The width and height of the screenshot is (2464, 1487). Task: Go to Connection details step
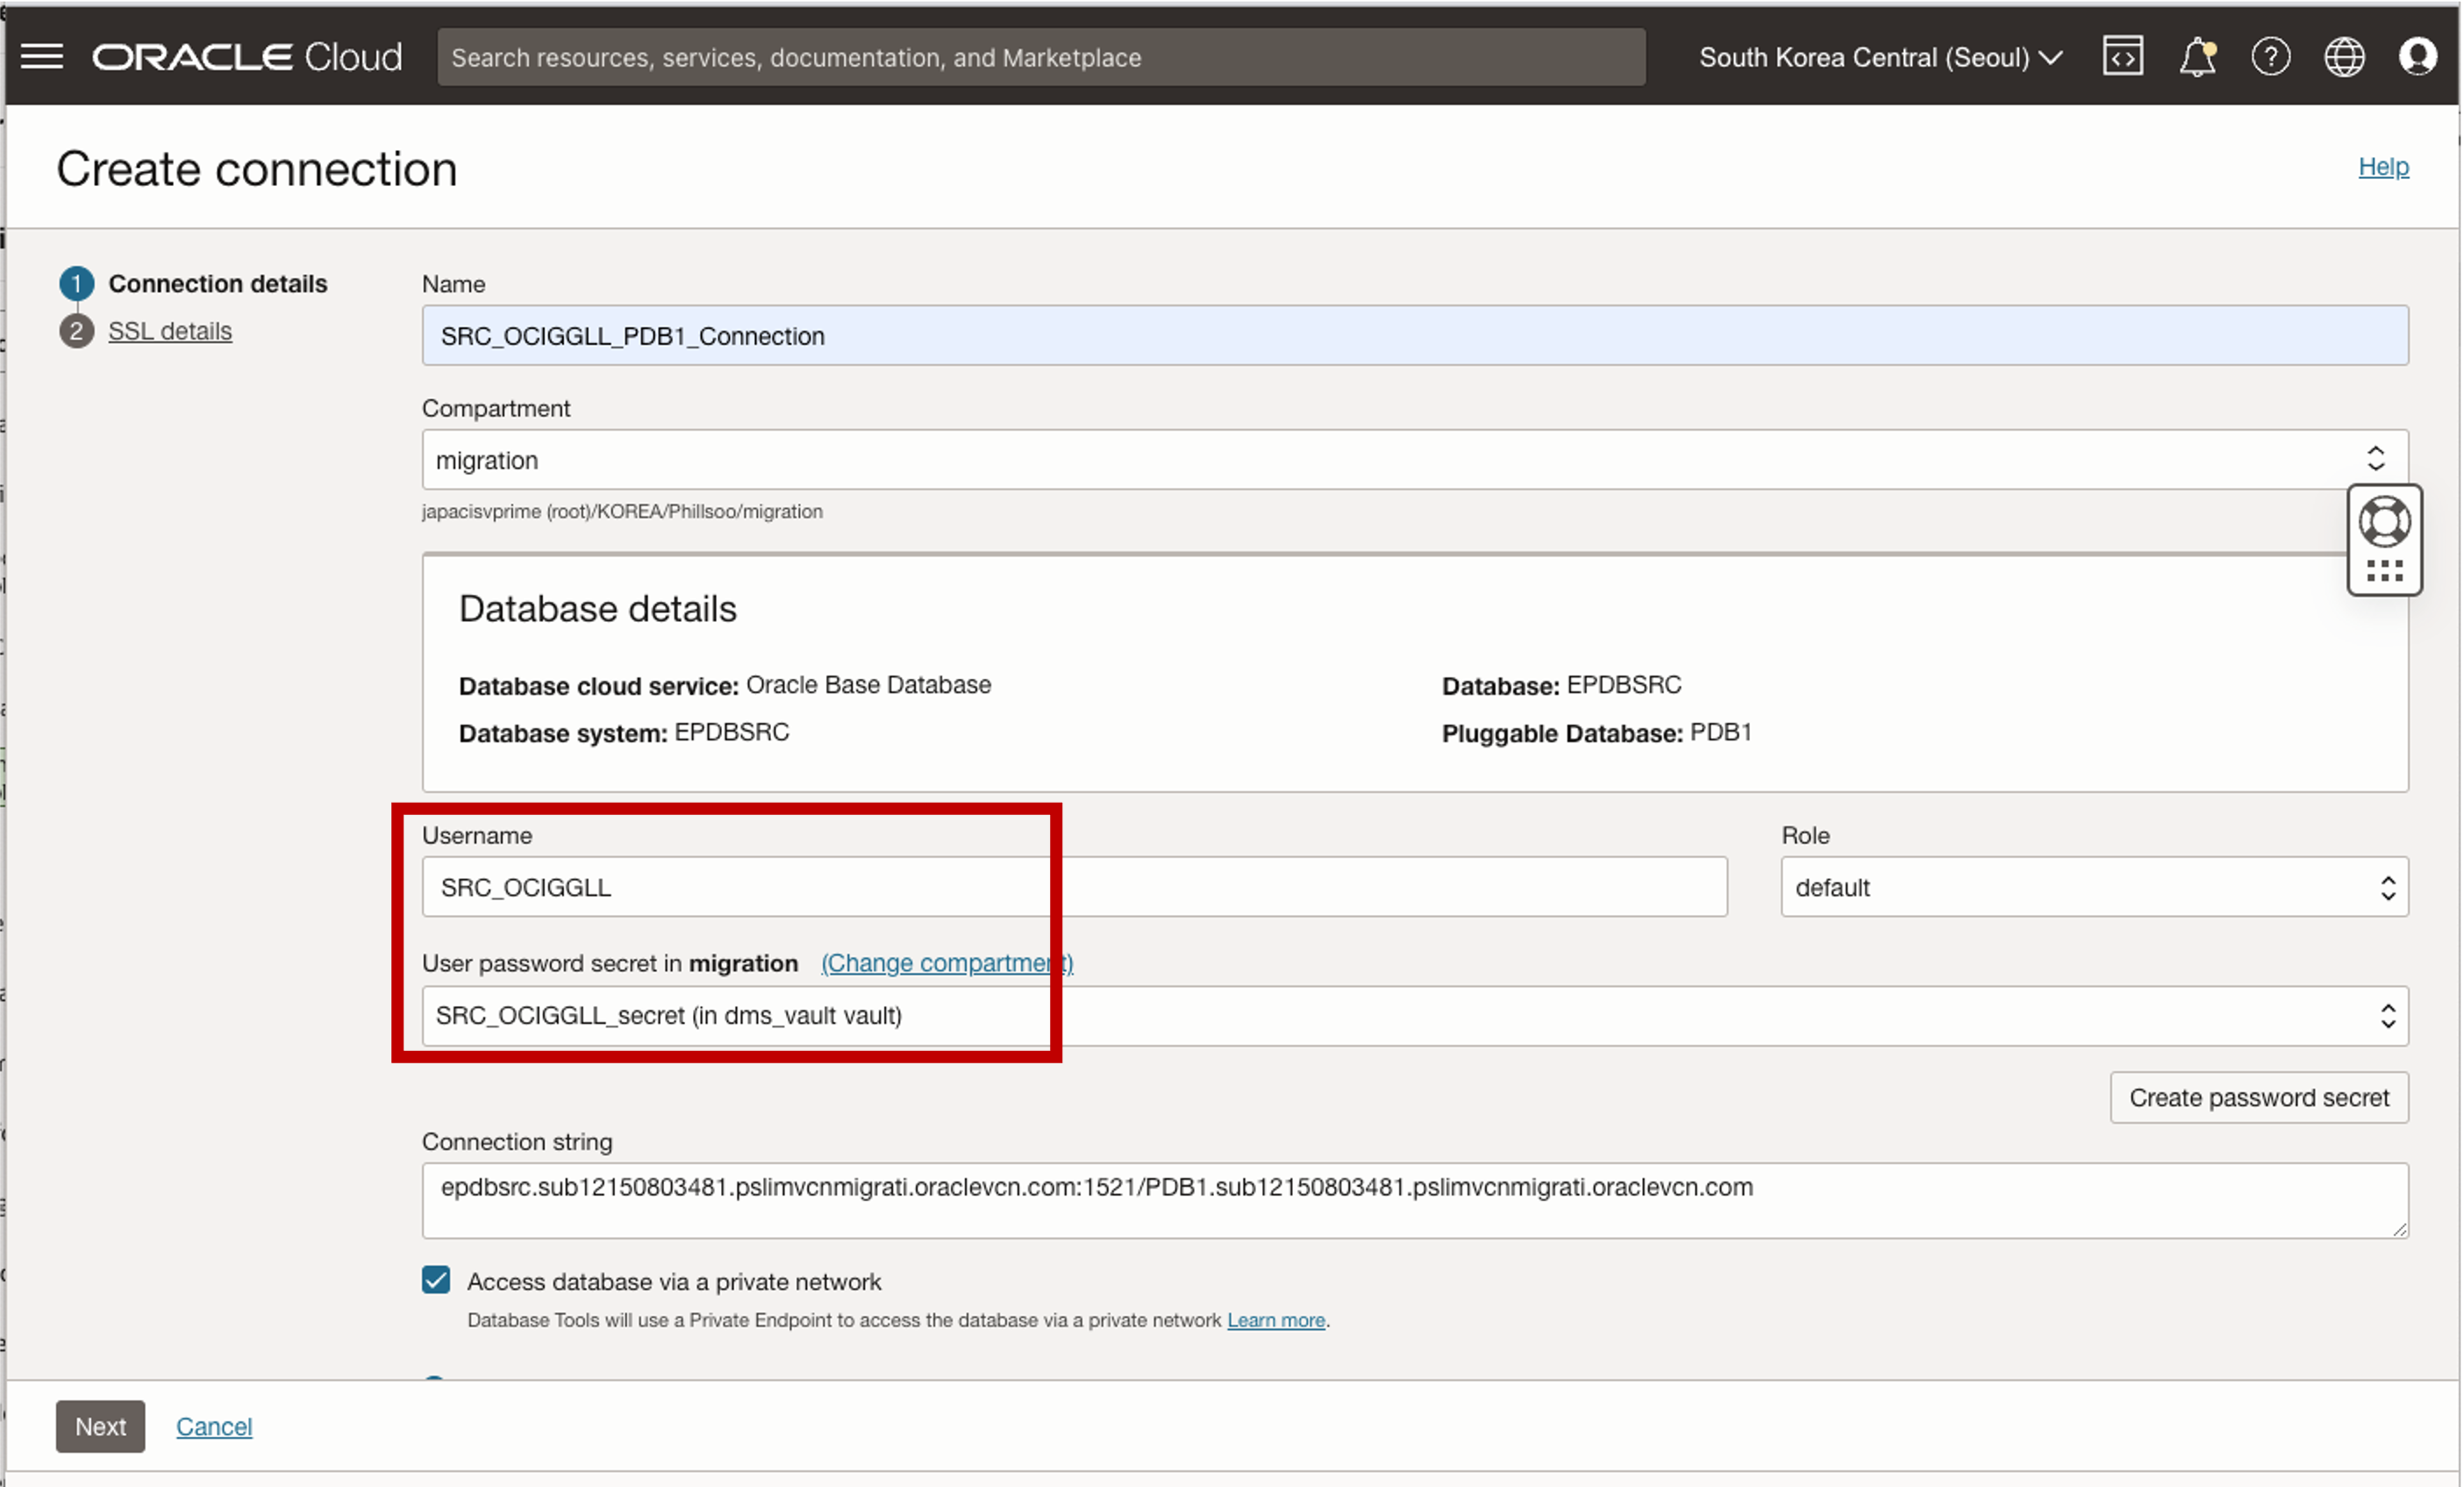(218, 284)
